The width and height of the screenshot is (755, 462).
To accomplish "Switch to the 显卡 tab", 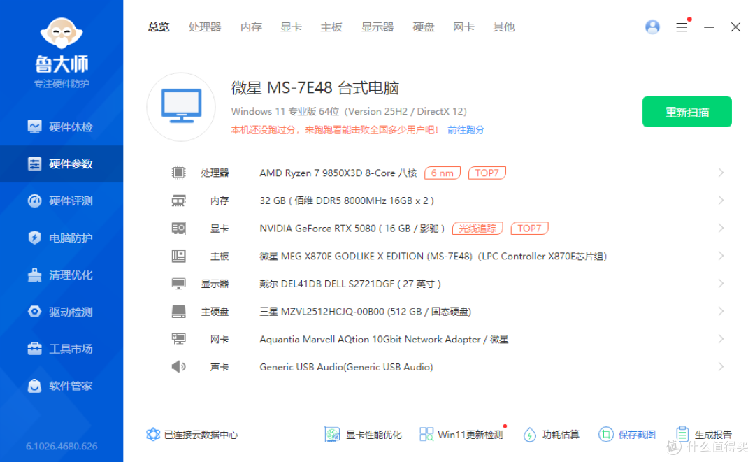I will [x=291, y=27].
